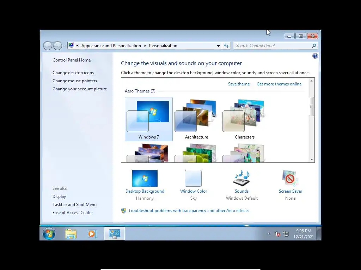This screenshot has width=361, height=270.
Task: Click the Show desktop strip
Action: coord(319,234)
